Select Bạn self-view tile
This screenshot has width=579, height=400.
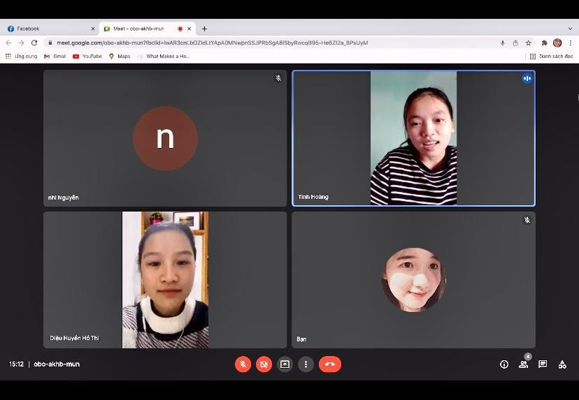(x=413, y=280)
